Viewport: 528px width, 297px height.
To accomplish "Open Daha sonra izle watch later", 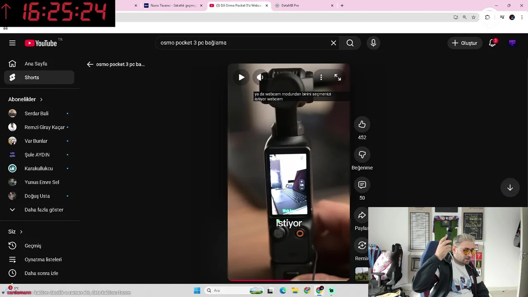I will click(39, 273).
